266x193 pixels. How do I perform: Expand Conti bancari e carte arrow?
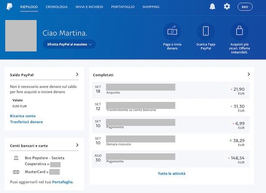77,145
